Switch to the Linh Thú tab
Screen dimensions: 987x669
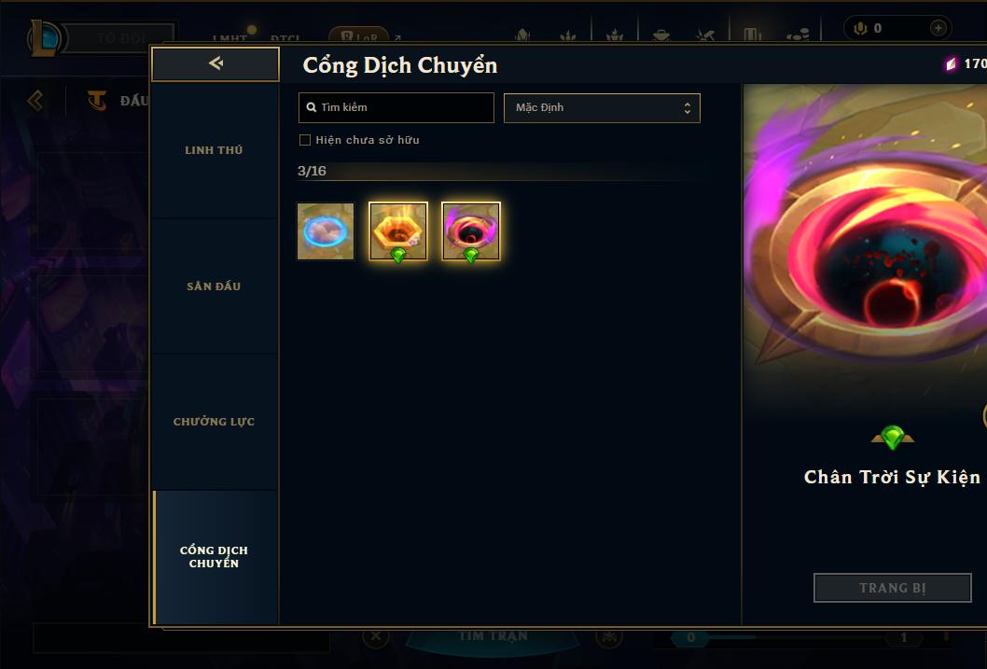point(214,150)
